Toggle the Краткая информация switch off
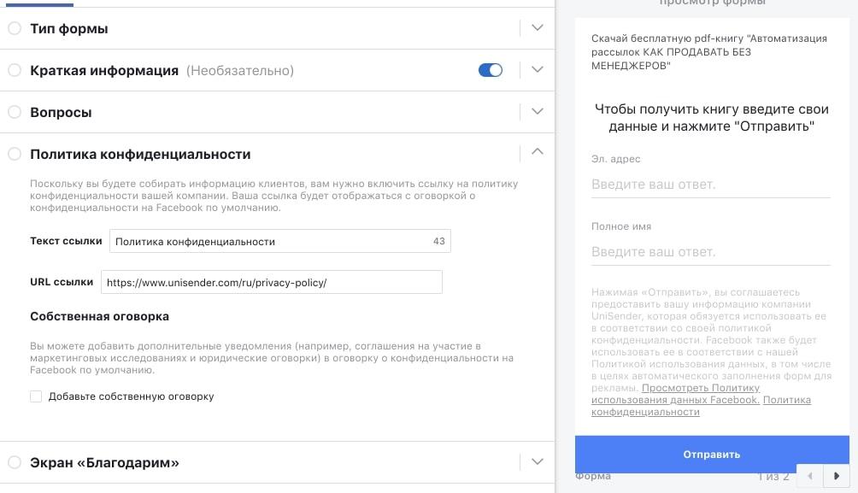 [491, 70]
